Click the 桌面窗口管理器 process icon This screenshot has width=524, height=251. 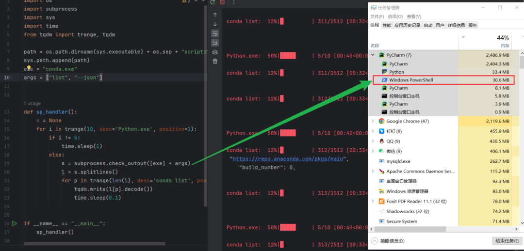[381, 181]
